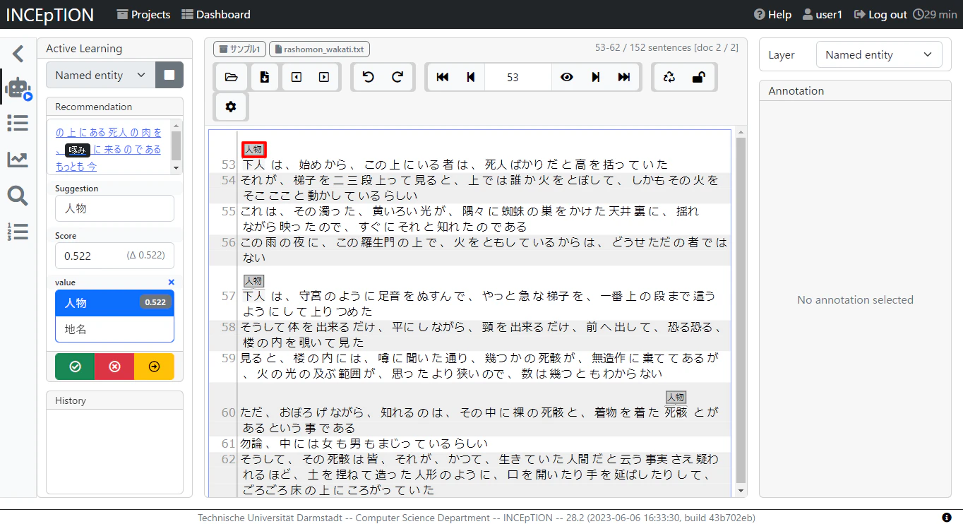The image size is (963, 524).
Task: Click the unlock finish document icon
Action: [699, 77]
